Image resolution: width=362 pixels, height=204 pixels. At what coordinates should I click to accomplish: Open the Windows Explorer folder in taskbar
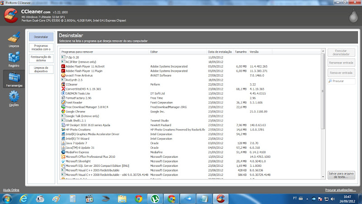click(122, 199)
